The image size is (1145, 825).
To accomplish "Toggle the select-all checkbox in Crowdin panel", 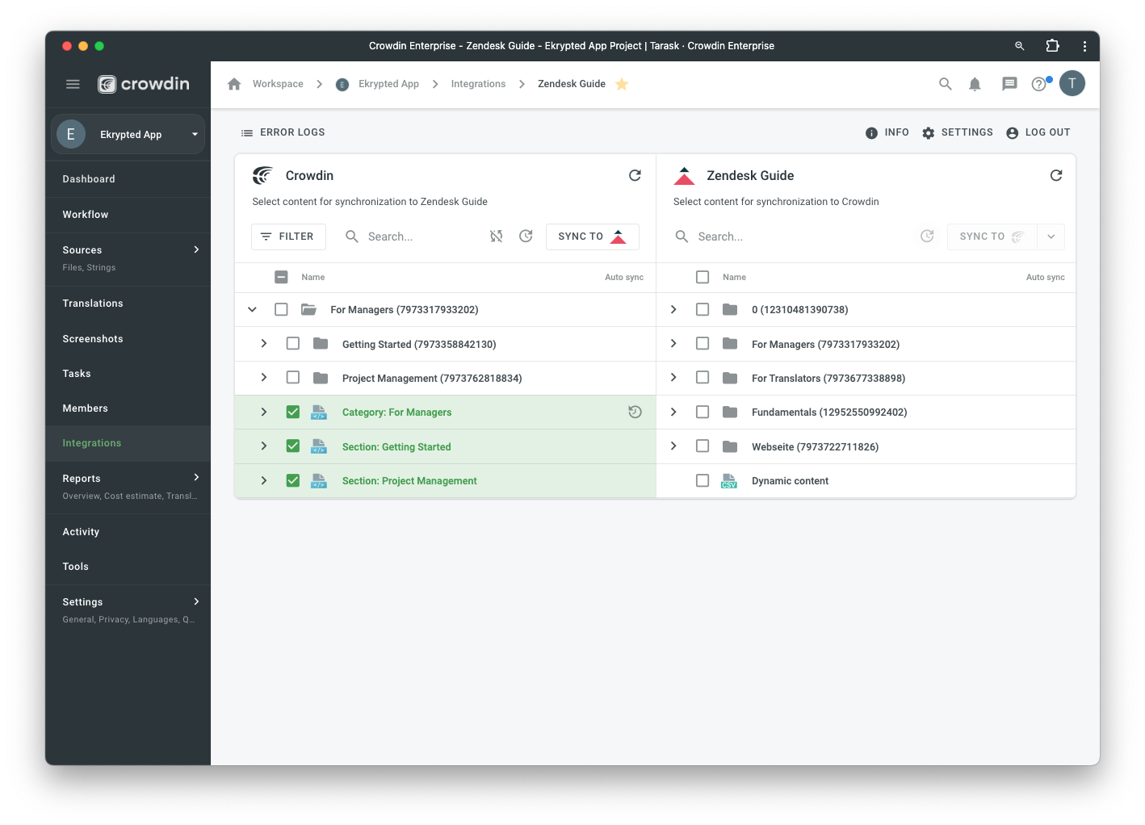I will click(x=281, y=277).
